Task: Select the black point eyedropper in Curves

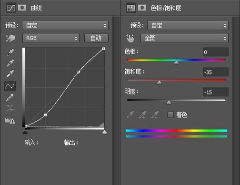Action: click(10, 52)
